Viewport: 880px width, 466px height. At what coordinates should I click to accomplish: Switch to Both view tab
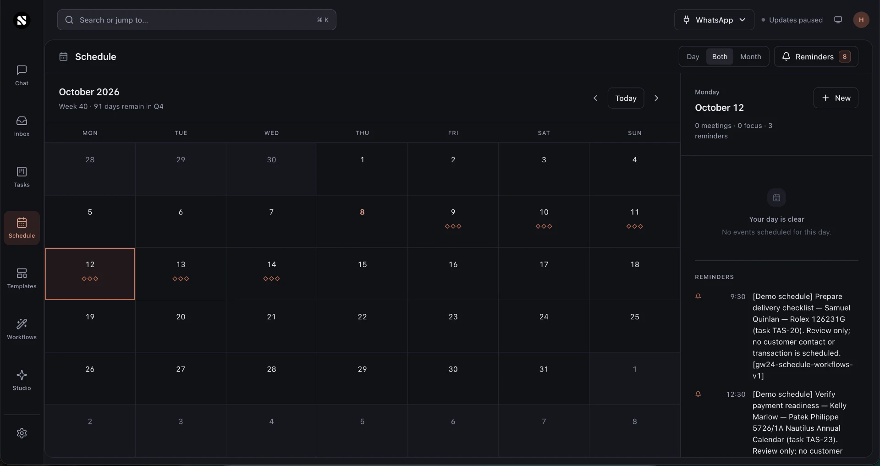click(x=720, y=56)
